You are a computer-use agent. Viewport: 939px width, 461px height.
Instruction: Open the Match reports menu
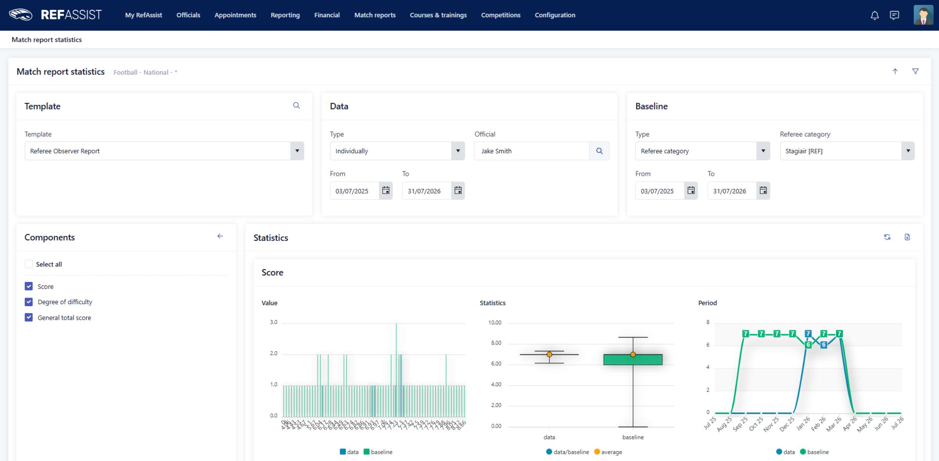point(374,15)
